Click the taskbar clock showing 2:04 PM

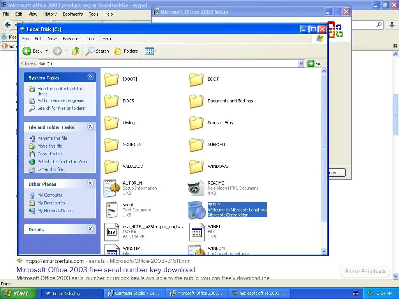pos(385,294)
